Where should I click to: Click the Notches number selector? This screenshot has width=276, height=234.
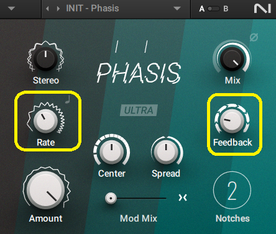[232, 191]
